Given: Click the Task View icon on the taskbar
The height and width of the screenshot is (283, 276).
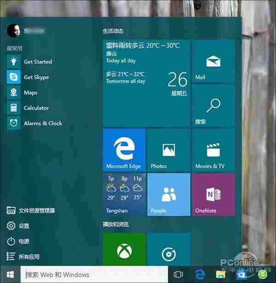Looking at the screenshot, I should (178, 275).
